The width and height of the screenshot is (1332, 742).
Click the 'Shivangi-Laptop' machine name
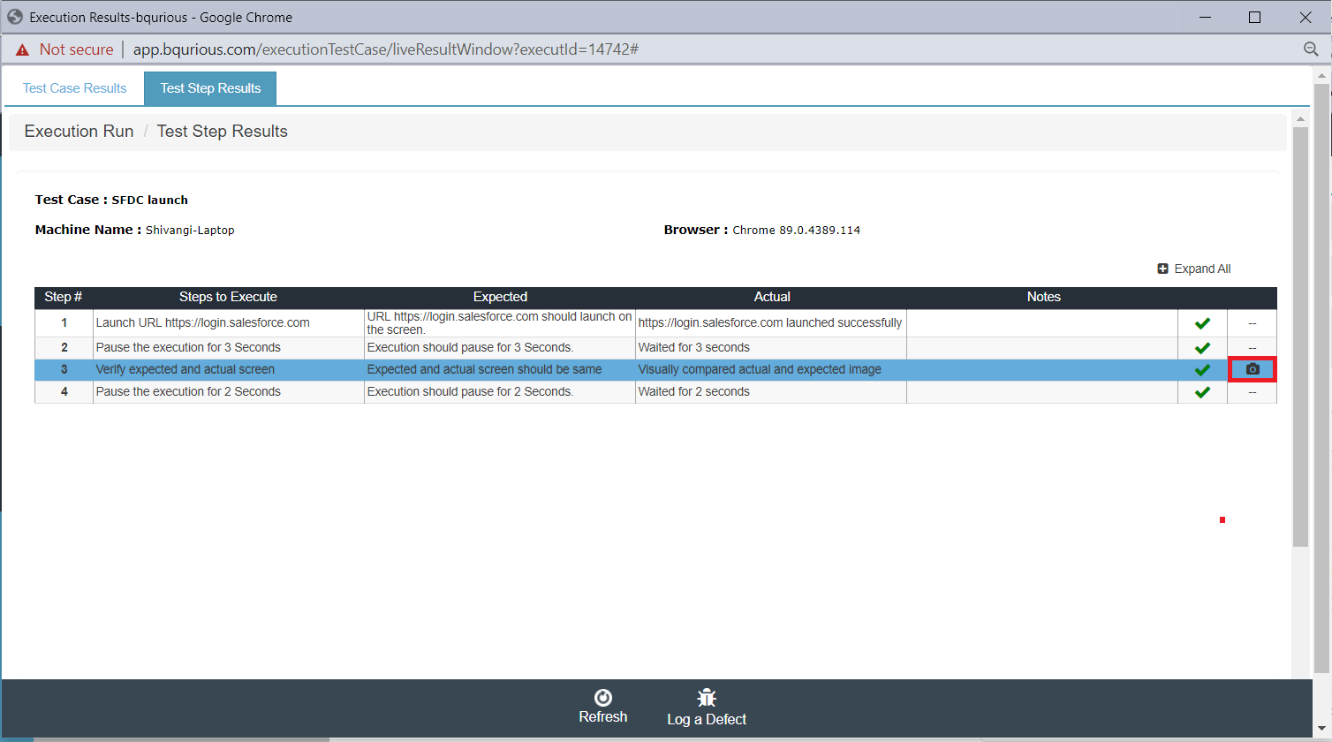190,230
